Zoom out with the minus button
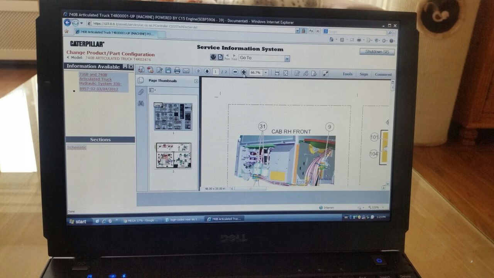 pos(235,72)
